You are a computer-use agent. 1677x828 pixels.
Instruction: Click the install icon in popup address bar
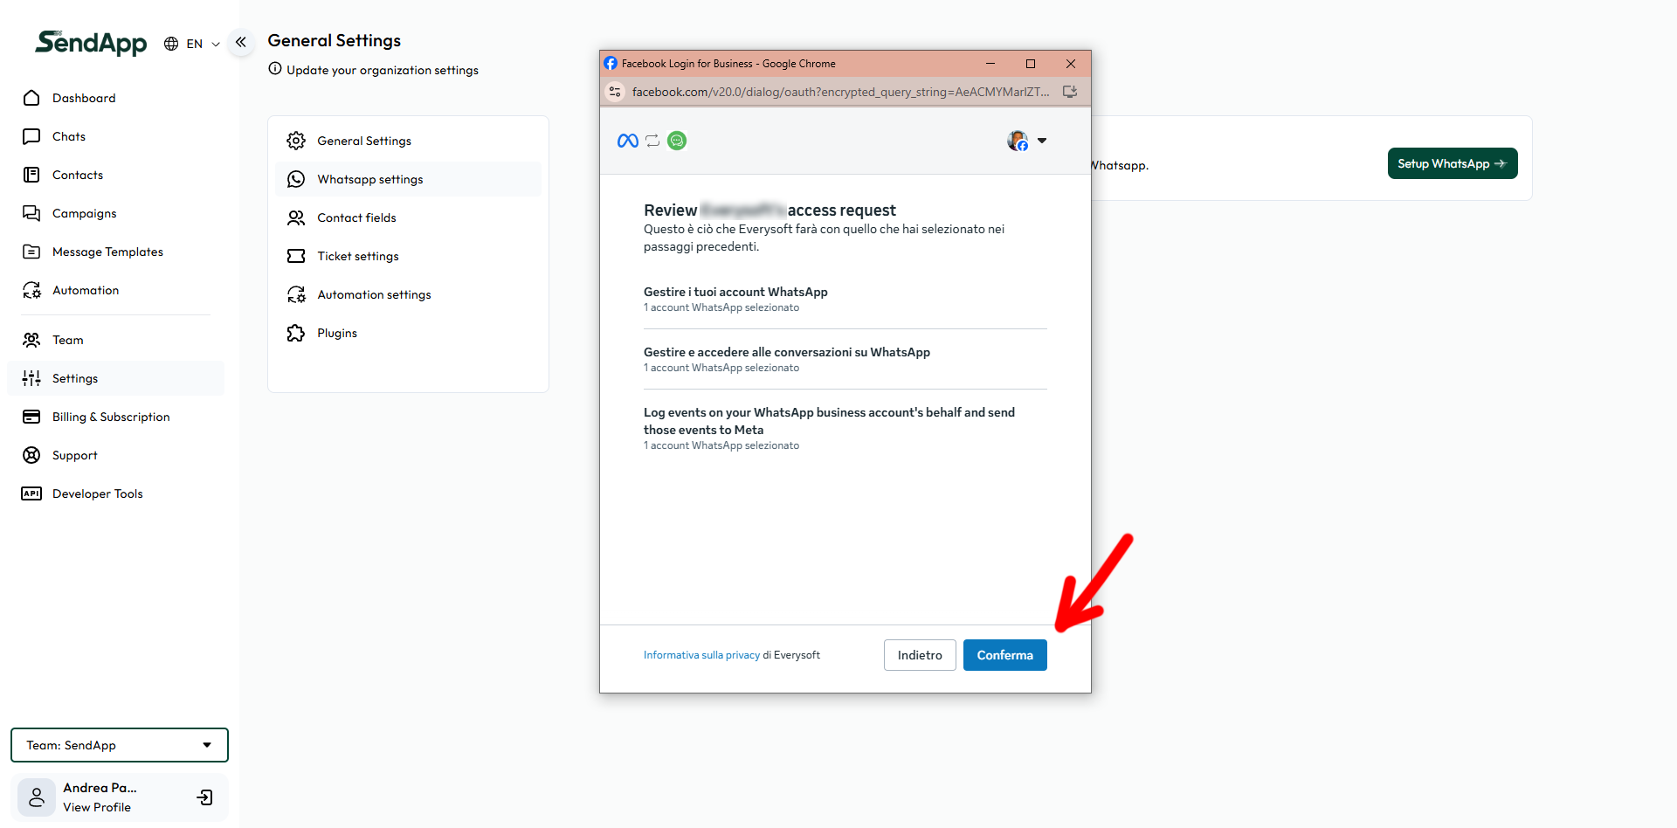tap(1070, 92)
